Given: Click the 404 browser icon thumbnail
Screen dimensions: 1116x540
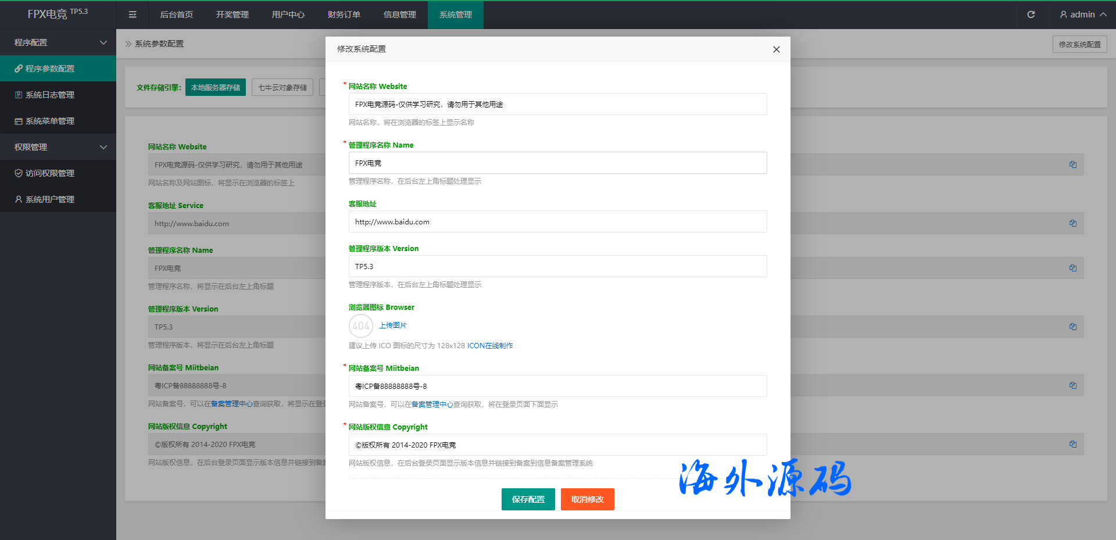Looking at the screenshot, I should click(360, 326).
